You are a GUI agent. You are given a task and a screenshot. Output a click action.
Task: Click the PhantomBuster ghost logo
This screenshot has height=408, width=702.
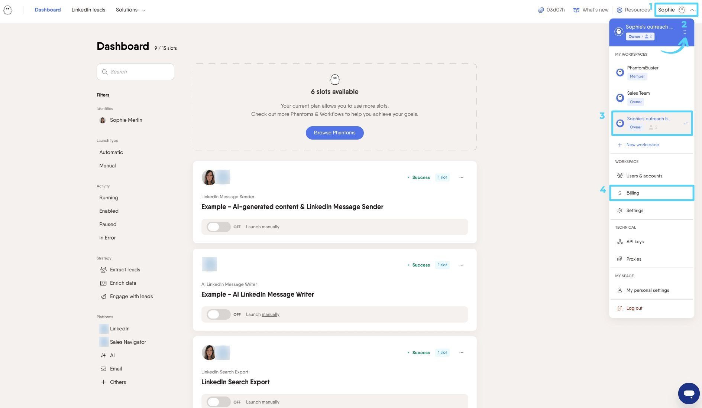point(7,10)
